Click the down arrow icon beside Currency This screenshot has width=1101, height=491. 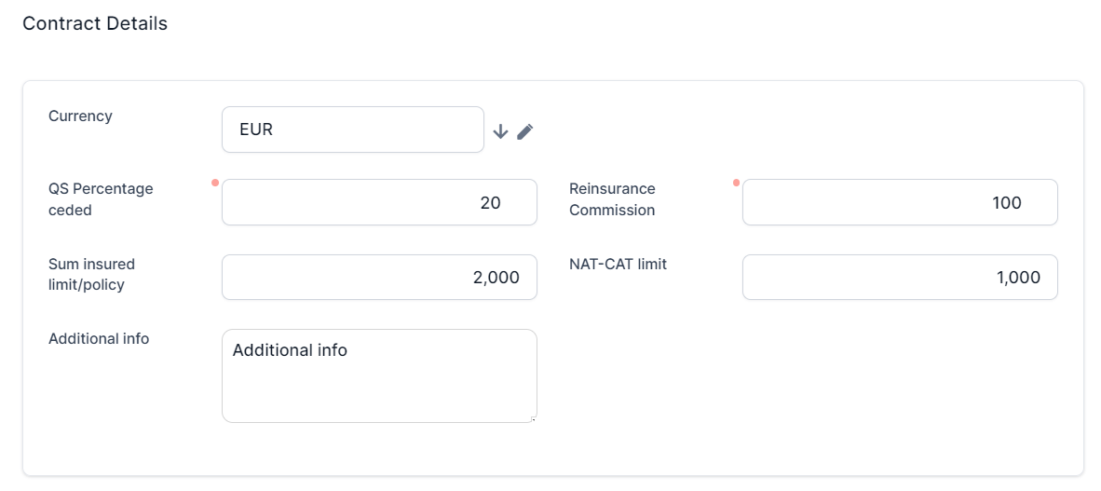click(500, 131)
